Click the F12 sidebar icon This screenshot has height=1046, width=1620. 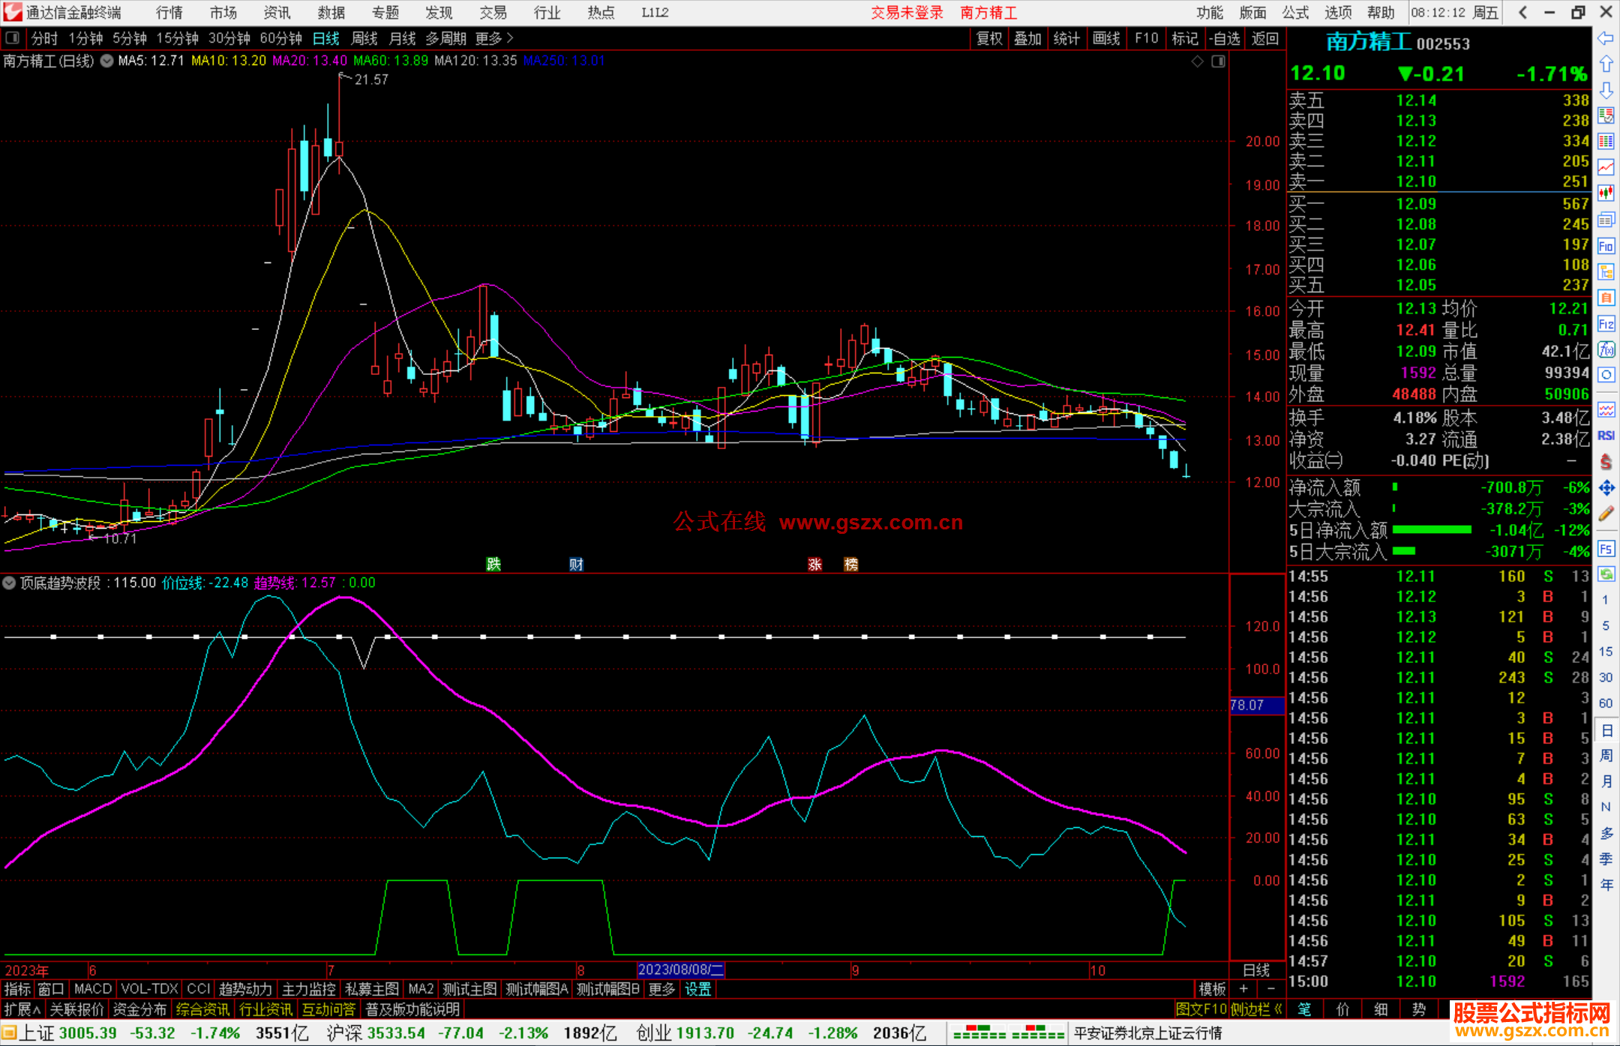[x=1606, y=324]
